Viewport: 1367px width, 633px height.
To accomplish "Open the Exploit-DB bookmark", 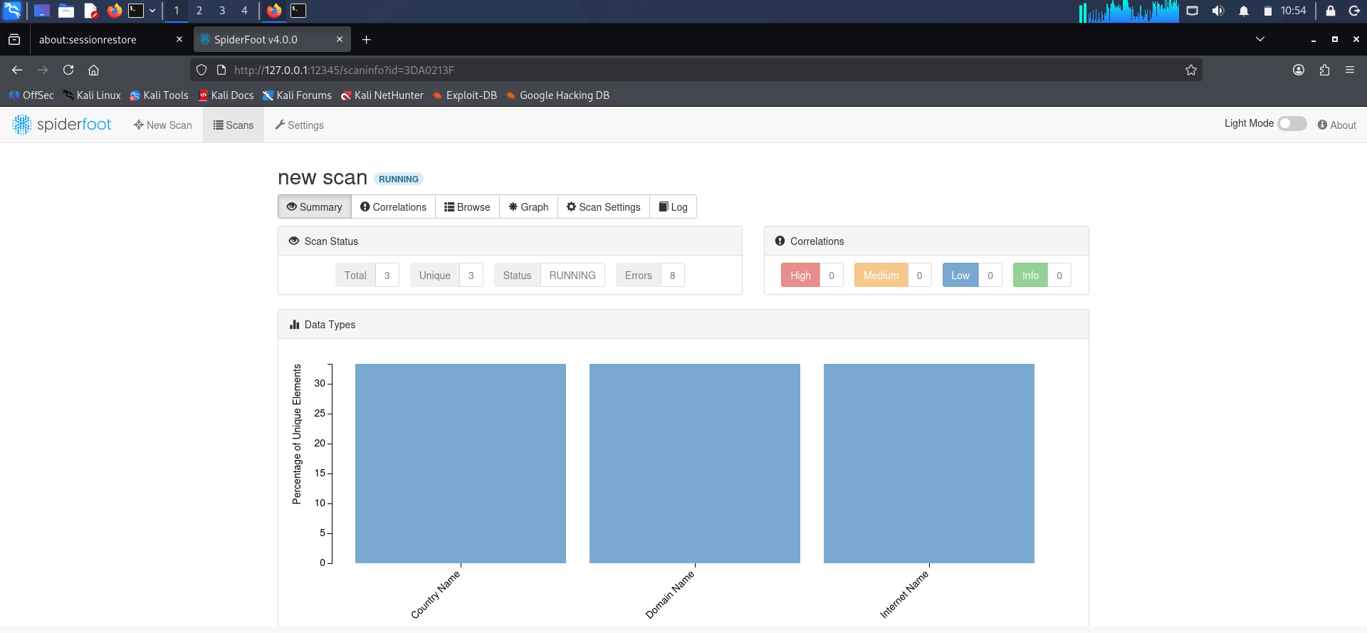I will click(465, 95).
